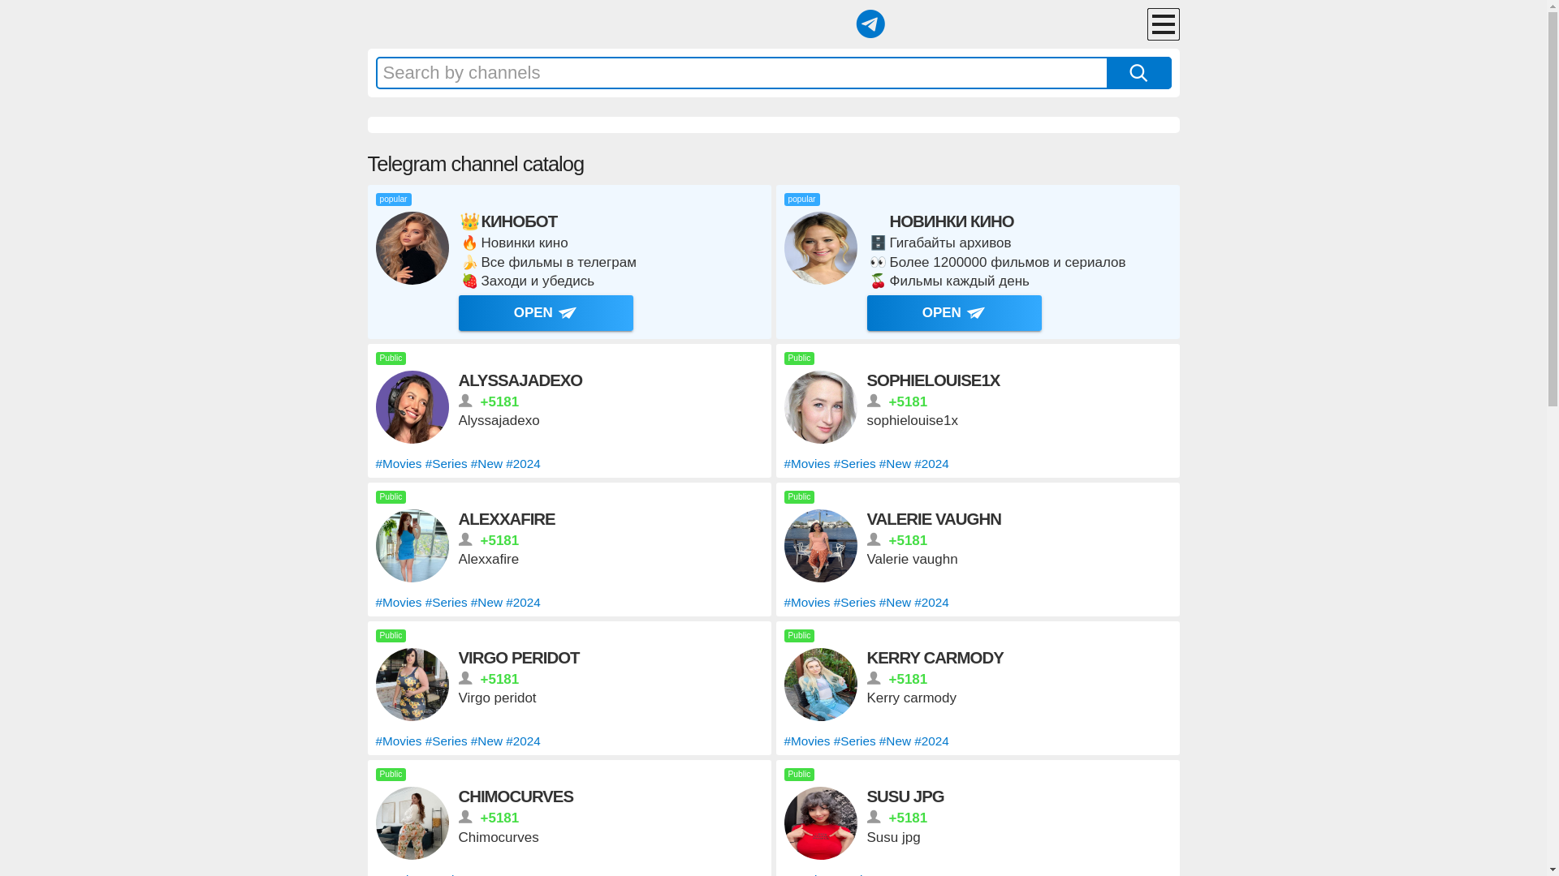Click subscriber icon beside Virgo Peridot +5181
The width and height of the screenshot is (1559, 876).
click(x=465, y=679)
